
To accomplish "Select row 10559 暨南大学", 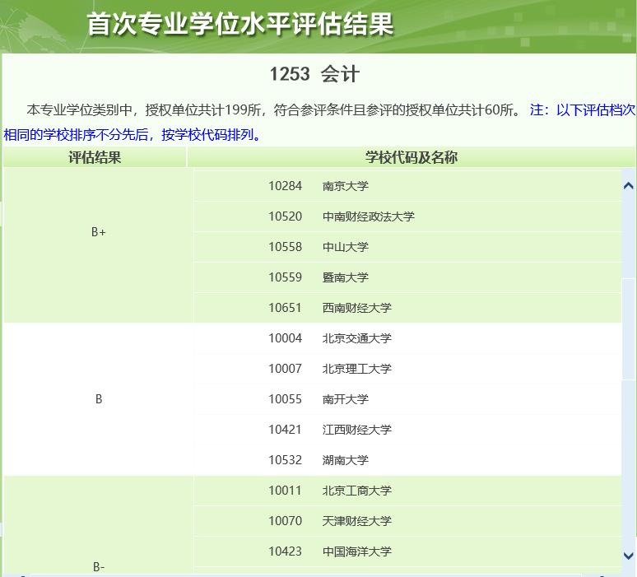I will 407,277.
